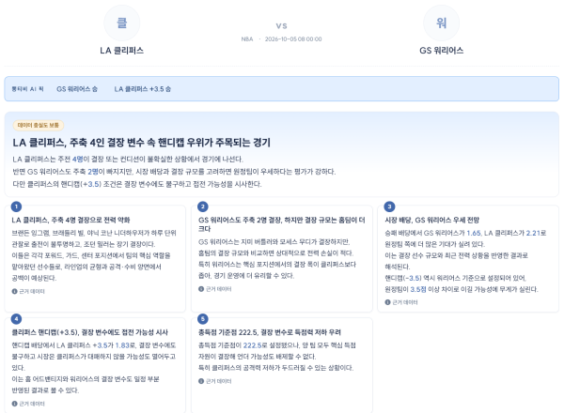Expand 근거 데이터 under 클리퍼스 핸디캡 card

point(28,404)
